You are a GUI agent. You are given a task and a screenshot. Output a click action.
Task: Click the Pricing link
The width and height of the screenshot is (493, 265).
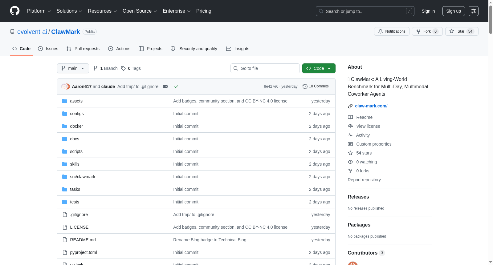pos(204,11)
